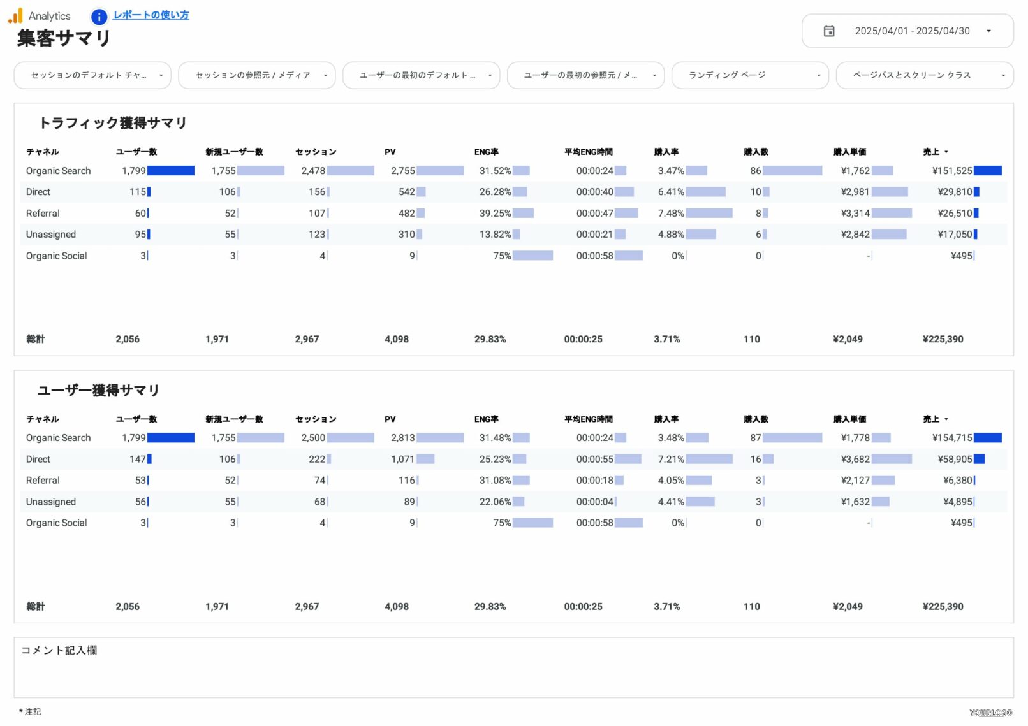Click the calendar icon in date picker
The width and height of the screenshot is (1028, 726).
click(x=828, y=31)
